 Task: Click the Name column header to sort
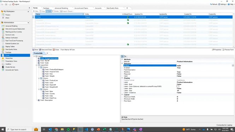[x=60, y=14]
